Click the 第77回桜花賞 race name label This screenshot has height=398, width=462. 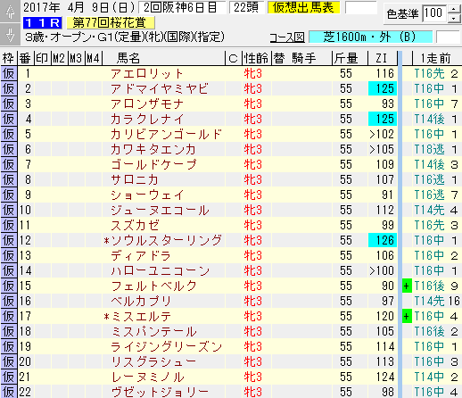tap(111, 22)
